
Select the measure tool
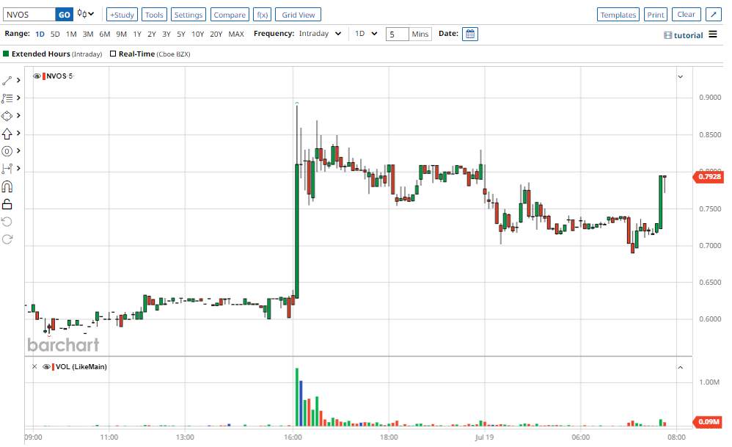[7, 169]
